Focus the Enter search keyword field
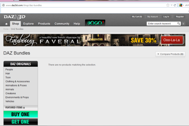189x126 pixels. click(162, 24)
